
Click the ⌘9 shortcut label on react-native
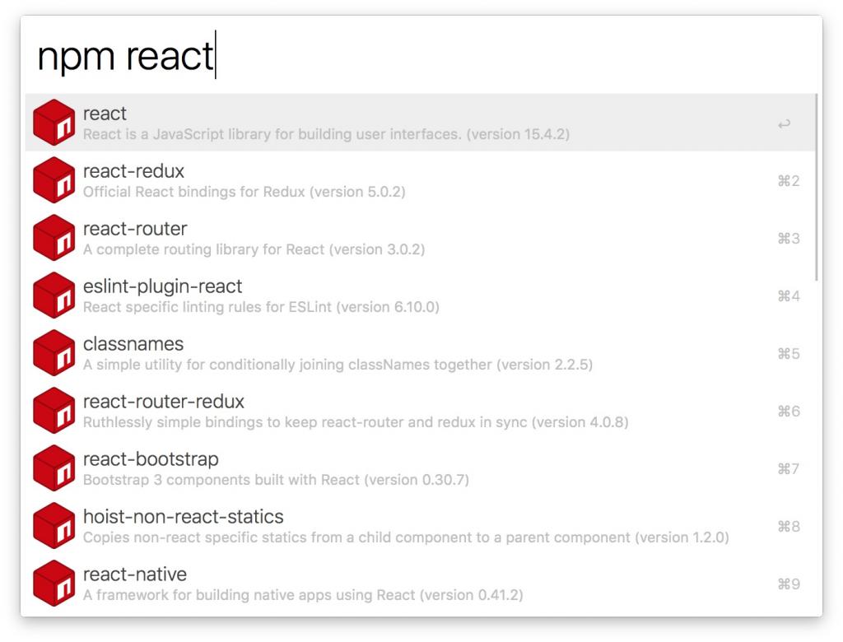(x=789, y=584)
